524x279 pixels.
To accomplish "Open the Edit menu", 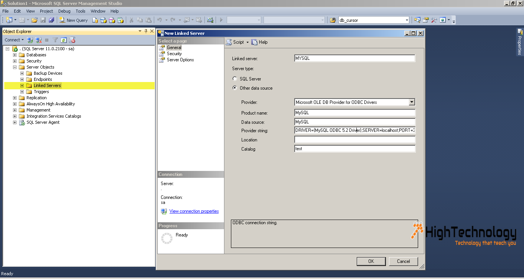I will tap(17, 11).
